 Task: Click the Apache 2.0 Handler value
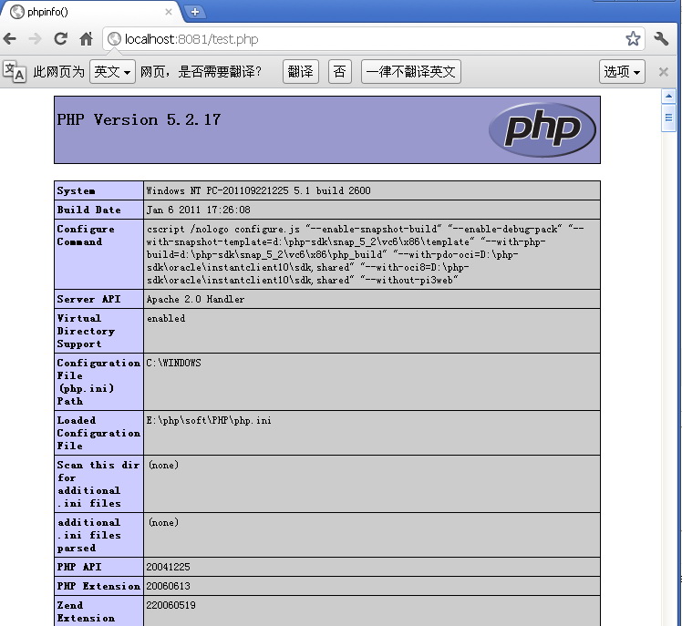coord(195,299)
